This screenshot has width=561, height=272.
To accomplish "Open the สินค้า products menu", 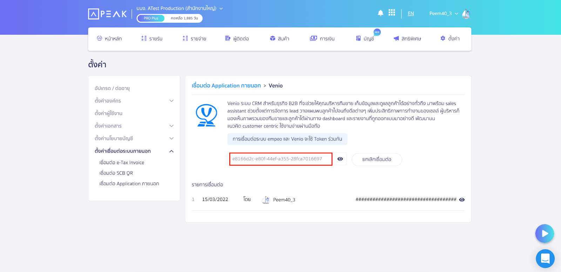I will point(279,39).
